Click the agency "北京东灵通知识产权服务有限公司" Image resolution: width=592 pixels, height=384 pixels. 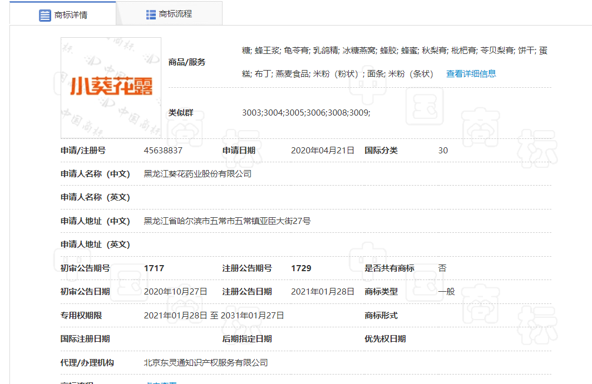206,362
